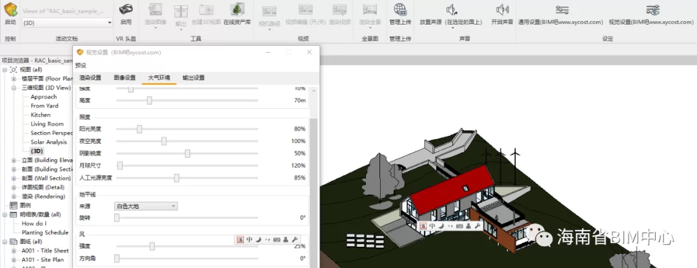Click the 120% moon size value
The height and width of the screenshot is (268, 697).
(x=298, y=166)
